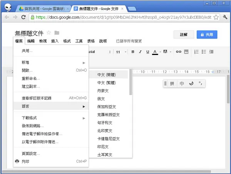Expand the 下載格式 submenu
The width and height of the screenshot is (231, 174).
click(x=51, y=118)
